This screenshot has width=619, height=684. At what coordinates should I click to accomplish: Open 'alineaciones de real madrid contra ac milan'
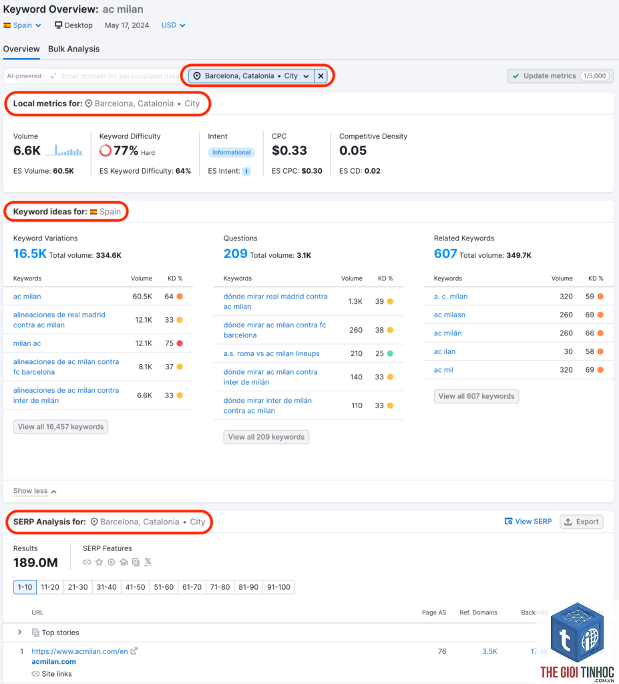(59, 320)
